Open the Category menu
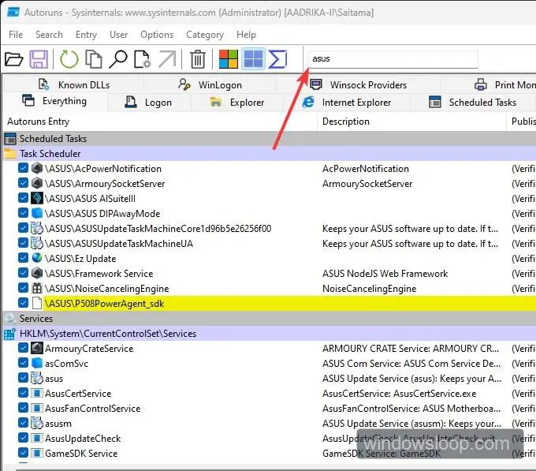 coord(205,35)
